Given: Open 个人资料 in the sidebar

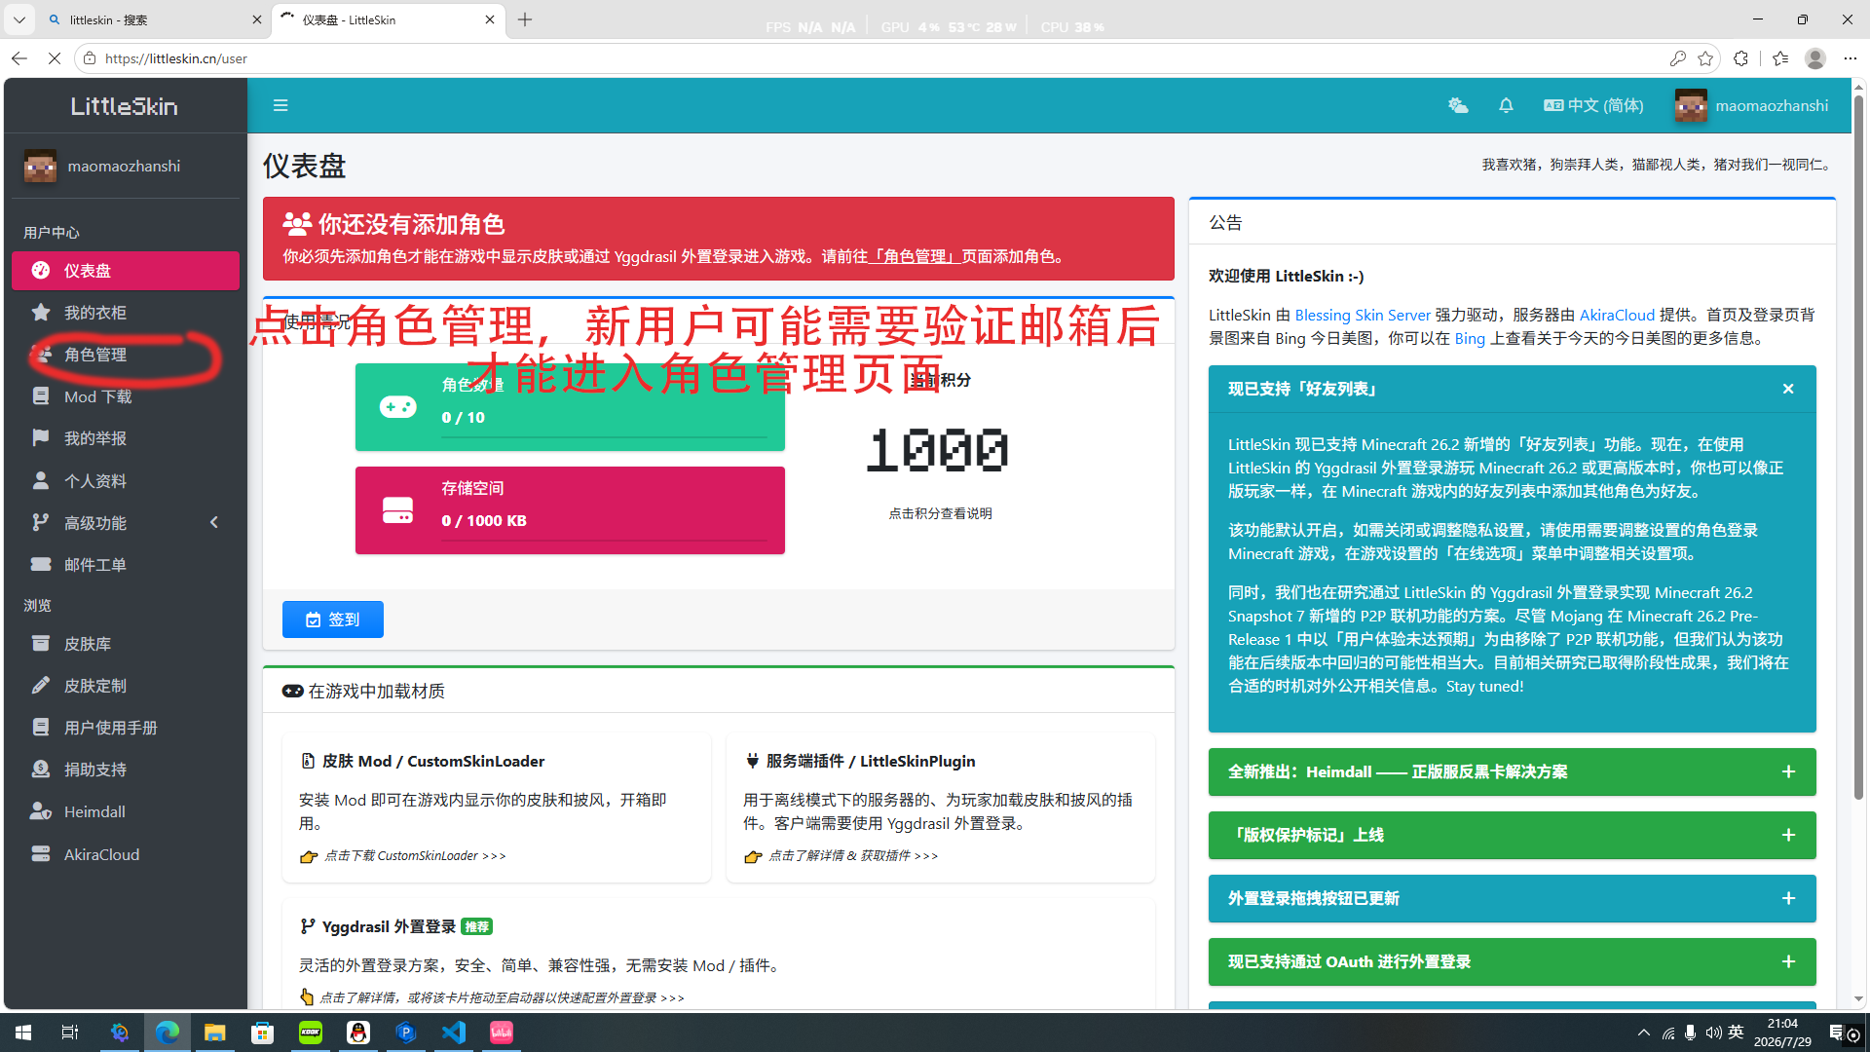Looking at the screenshot, I should (x=126, y=481).
